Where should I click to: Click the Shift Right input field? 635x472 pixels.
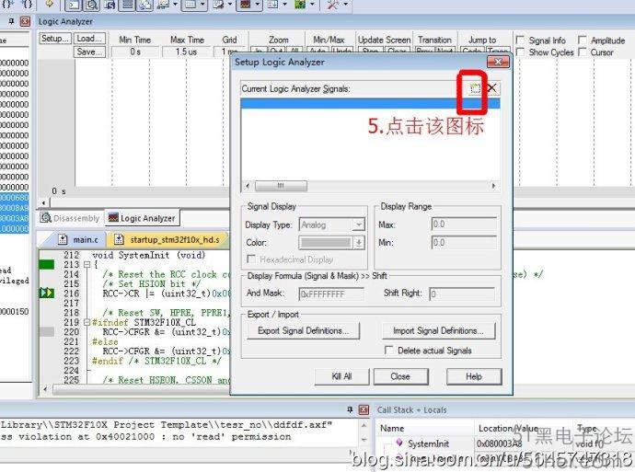[462, 294]
